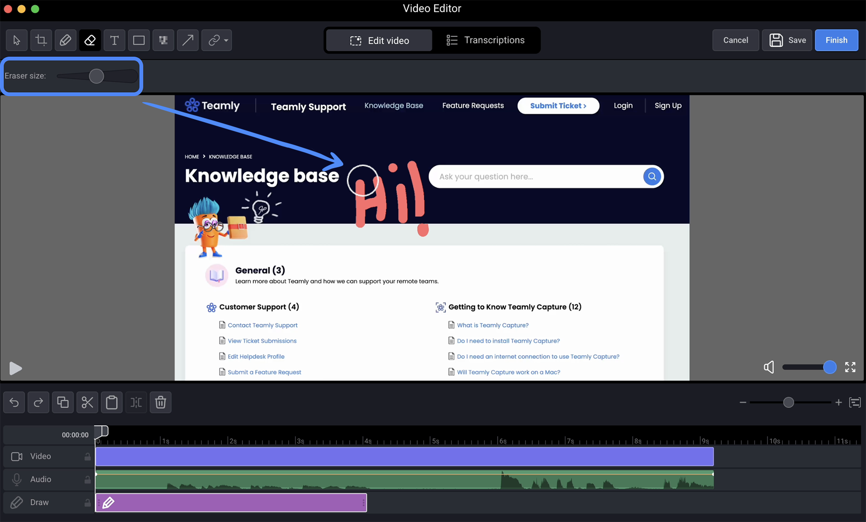Image resolution: width=866 pixels, height=522 pixels.
Task: Select the purple Draw track clip
Action: tap(231, 502)
